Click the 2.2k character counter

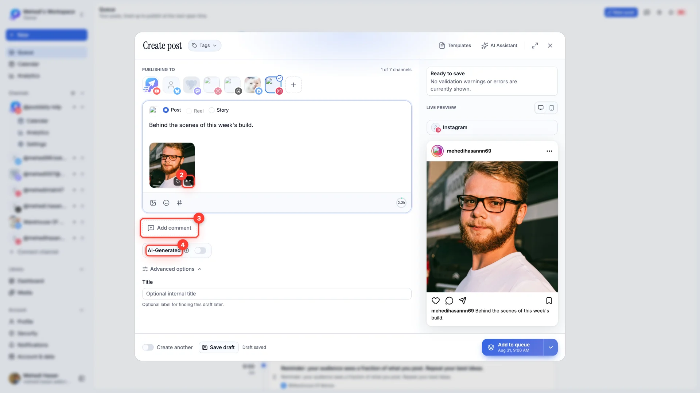pos(401,203)
